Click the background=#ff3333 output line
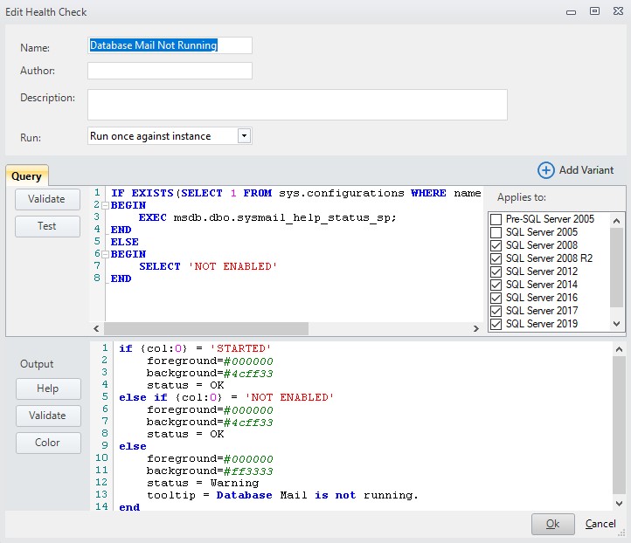The image size is (631, 543). pyautogui.click(x=210, y=471)
